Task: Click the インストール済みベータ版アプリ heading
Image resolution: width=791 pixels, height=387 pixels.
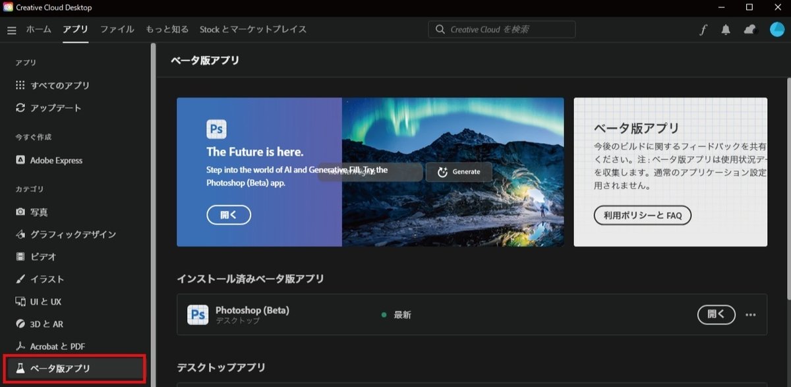Action: [250, 279]
